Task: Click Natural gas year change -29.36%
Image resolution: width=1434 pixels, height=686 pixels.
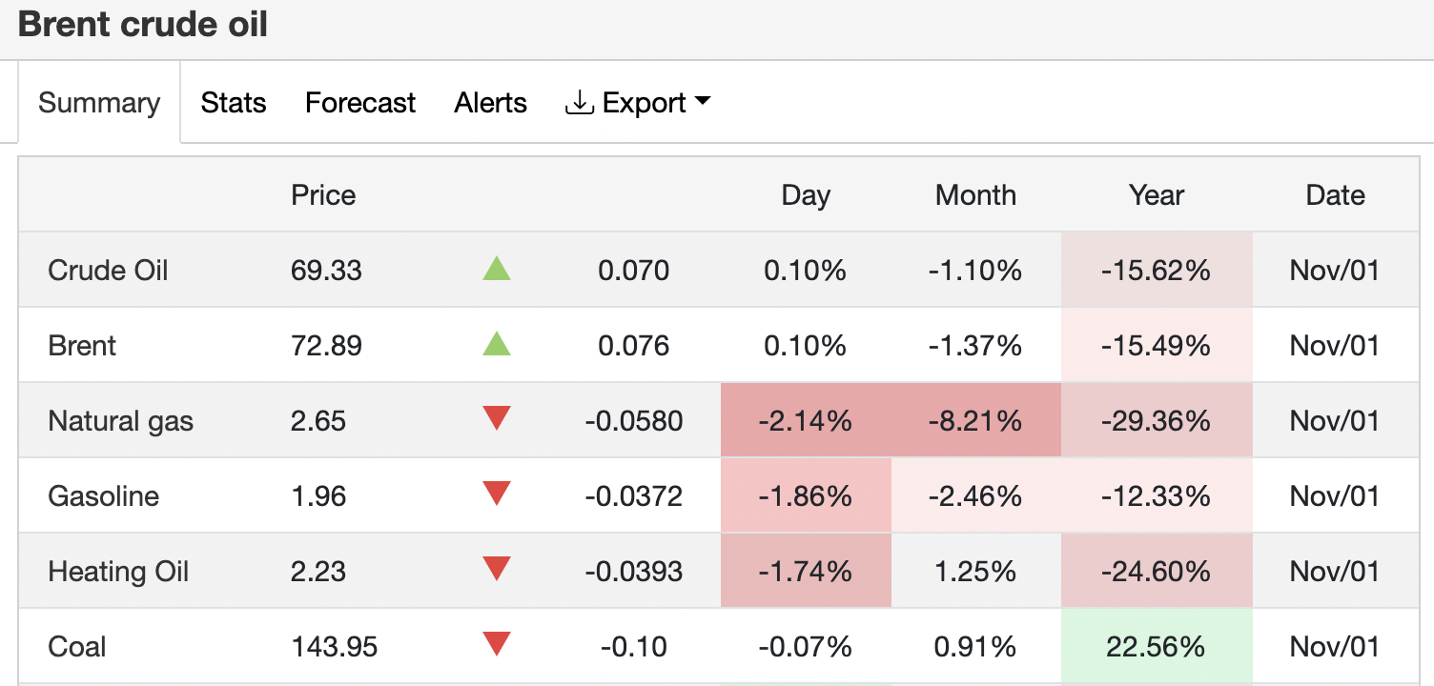Action: (x=1157, y=421)
